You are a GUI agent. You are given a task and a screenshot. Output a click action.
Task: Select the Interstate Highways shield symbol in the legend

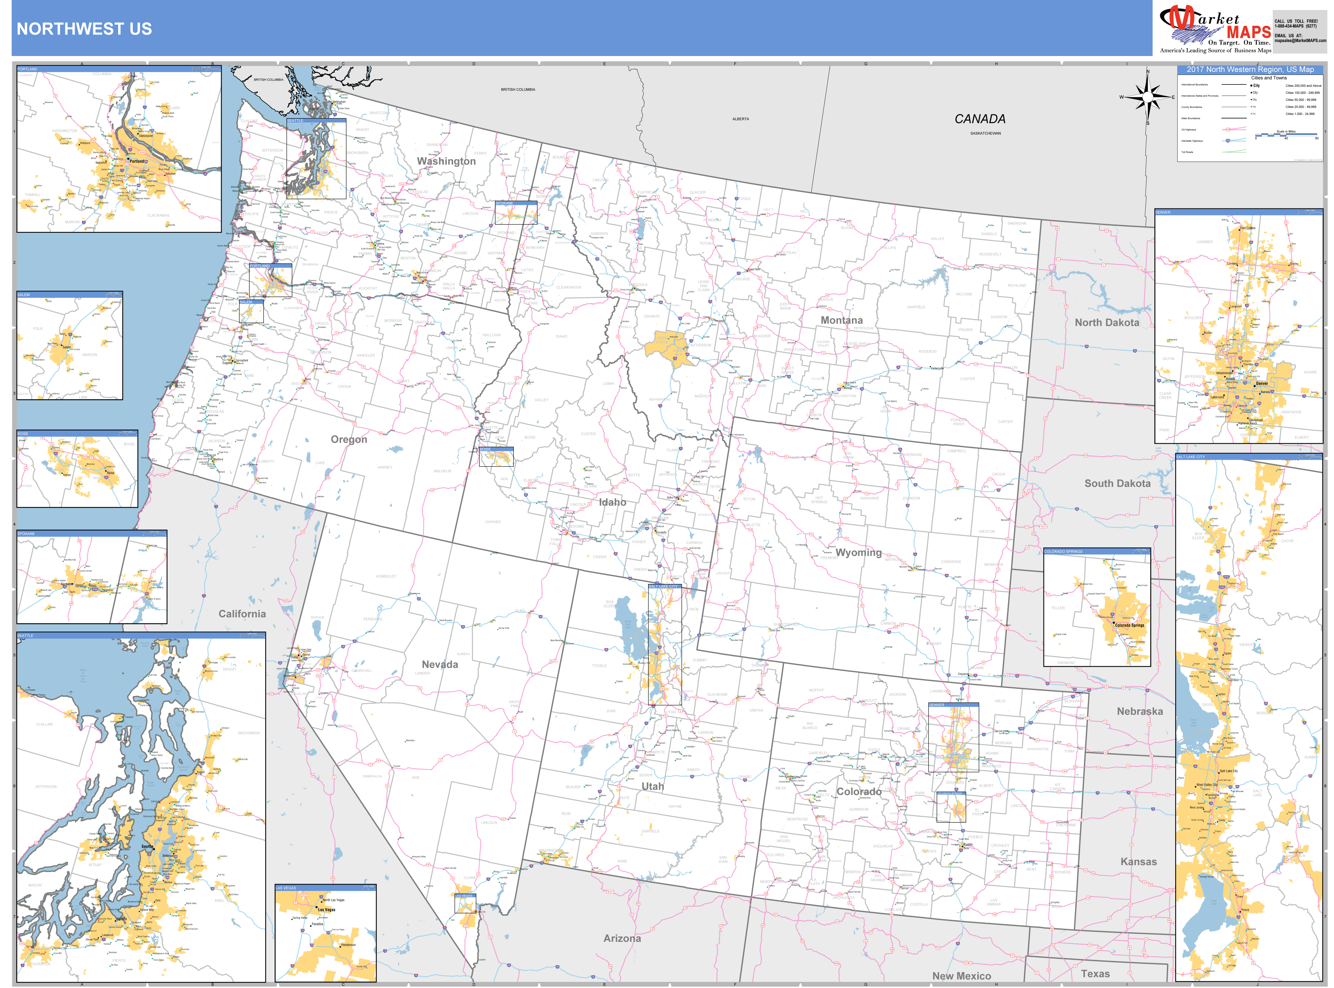(1227, 140)
